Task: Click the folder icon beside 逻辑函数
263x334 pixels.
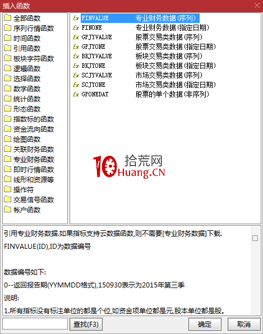Action: (8, 68)
